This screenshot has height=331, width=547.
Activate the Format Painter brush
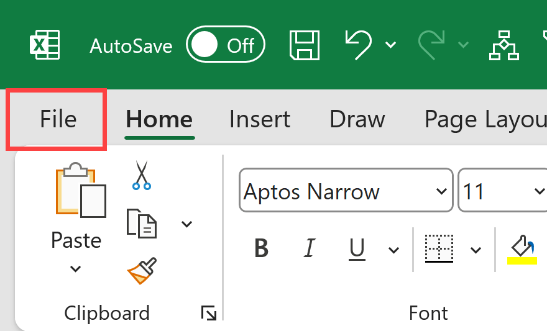coord(142,271)
